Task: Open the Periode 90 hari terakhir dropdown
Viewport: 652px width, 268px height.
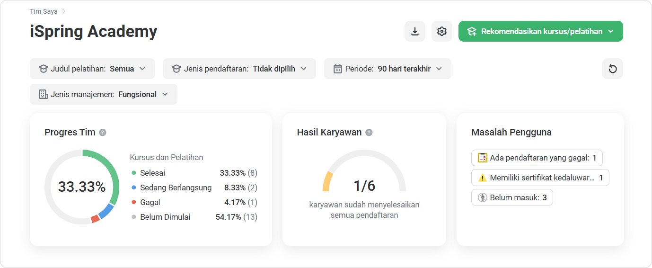Action: coord(388,69)
